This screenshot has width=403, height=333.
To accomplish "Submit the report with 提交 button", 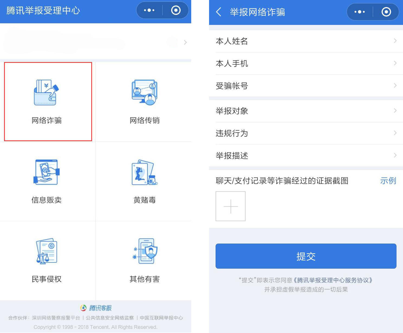I will [306, 256].
